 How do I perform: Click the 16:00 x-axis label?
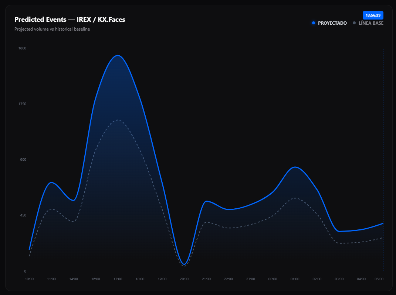96,279
